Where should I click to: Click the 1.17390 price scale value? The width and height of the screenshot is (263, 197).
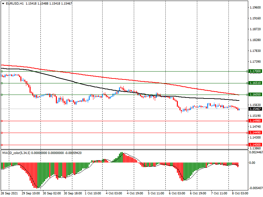[255, 62]
